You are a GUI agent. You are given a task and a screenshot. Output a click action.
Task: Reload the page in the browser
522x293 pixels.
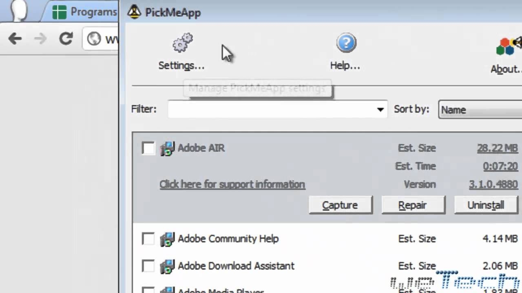click(66, 39)
